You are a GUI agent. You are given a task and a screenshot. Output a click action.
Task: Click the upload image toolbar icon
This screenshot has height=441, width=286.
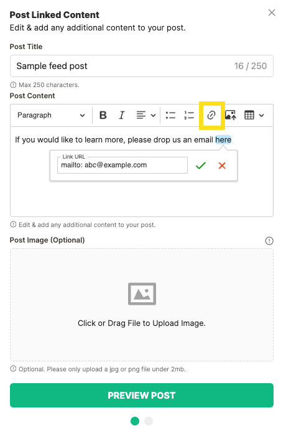[x=230, y=115]
